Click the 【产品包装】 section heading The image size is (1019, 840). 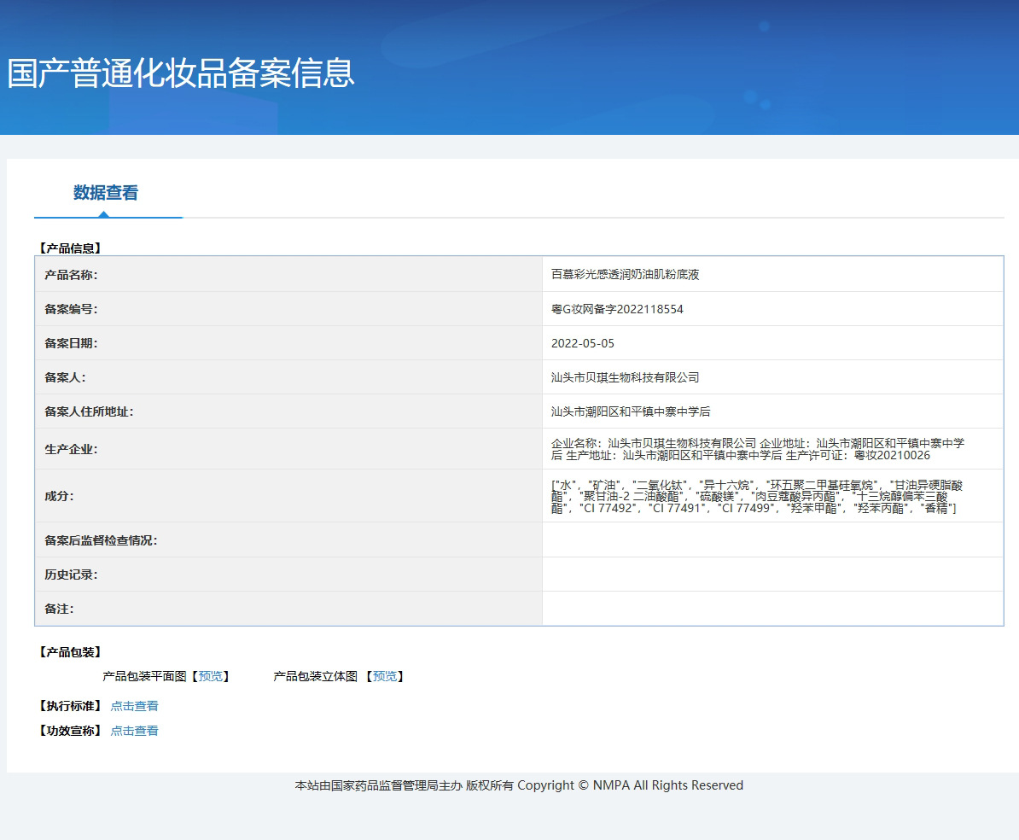(x=70, y=652)
